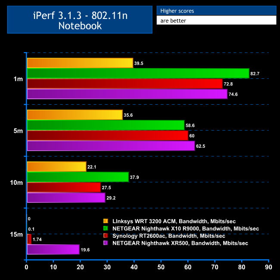Click the value label '29.2'

click(x=111, y=198)
